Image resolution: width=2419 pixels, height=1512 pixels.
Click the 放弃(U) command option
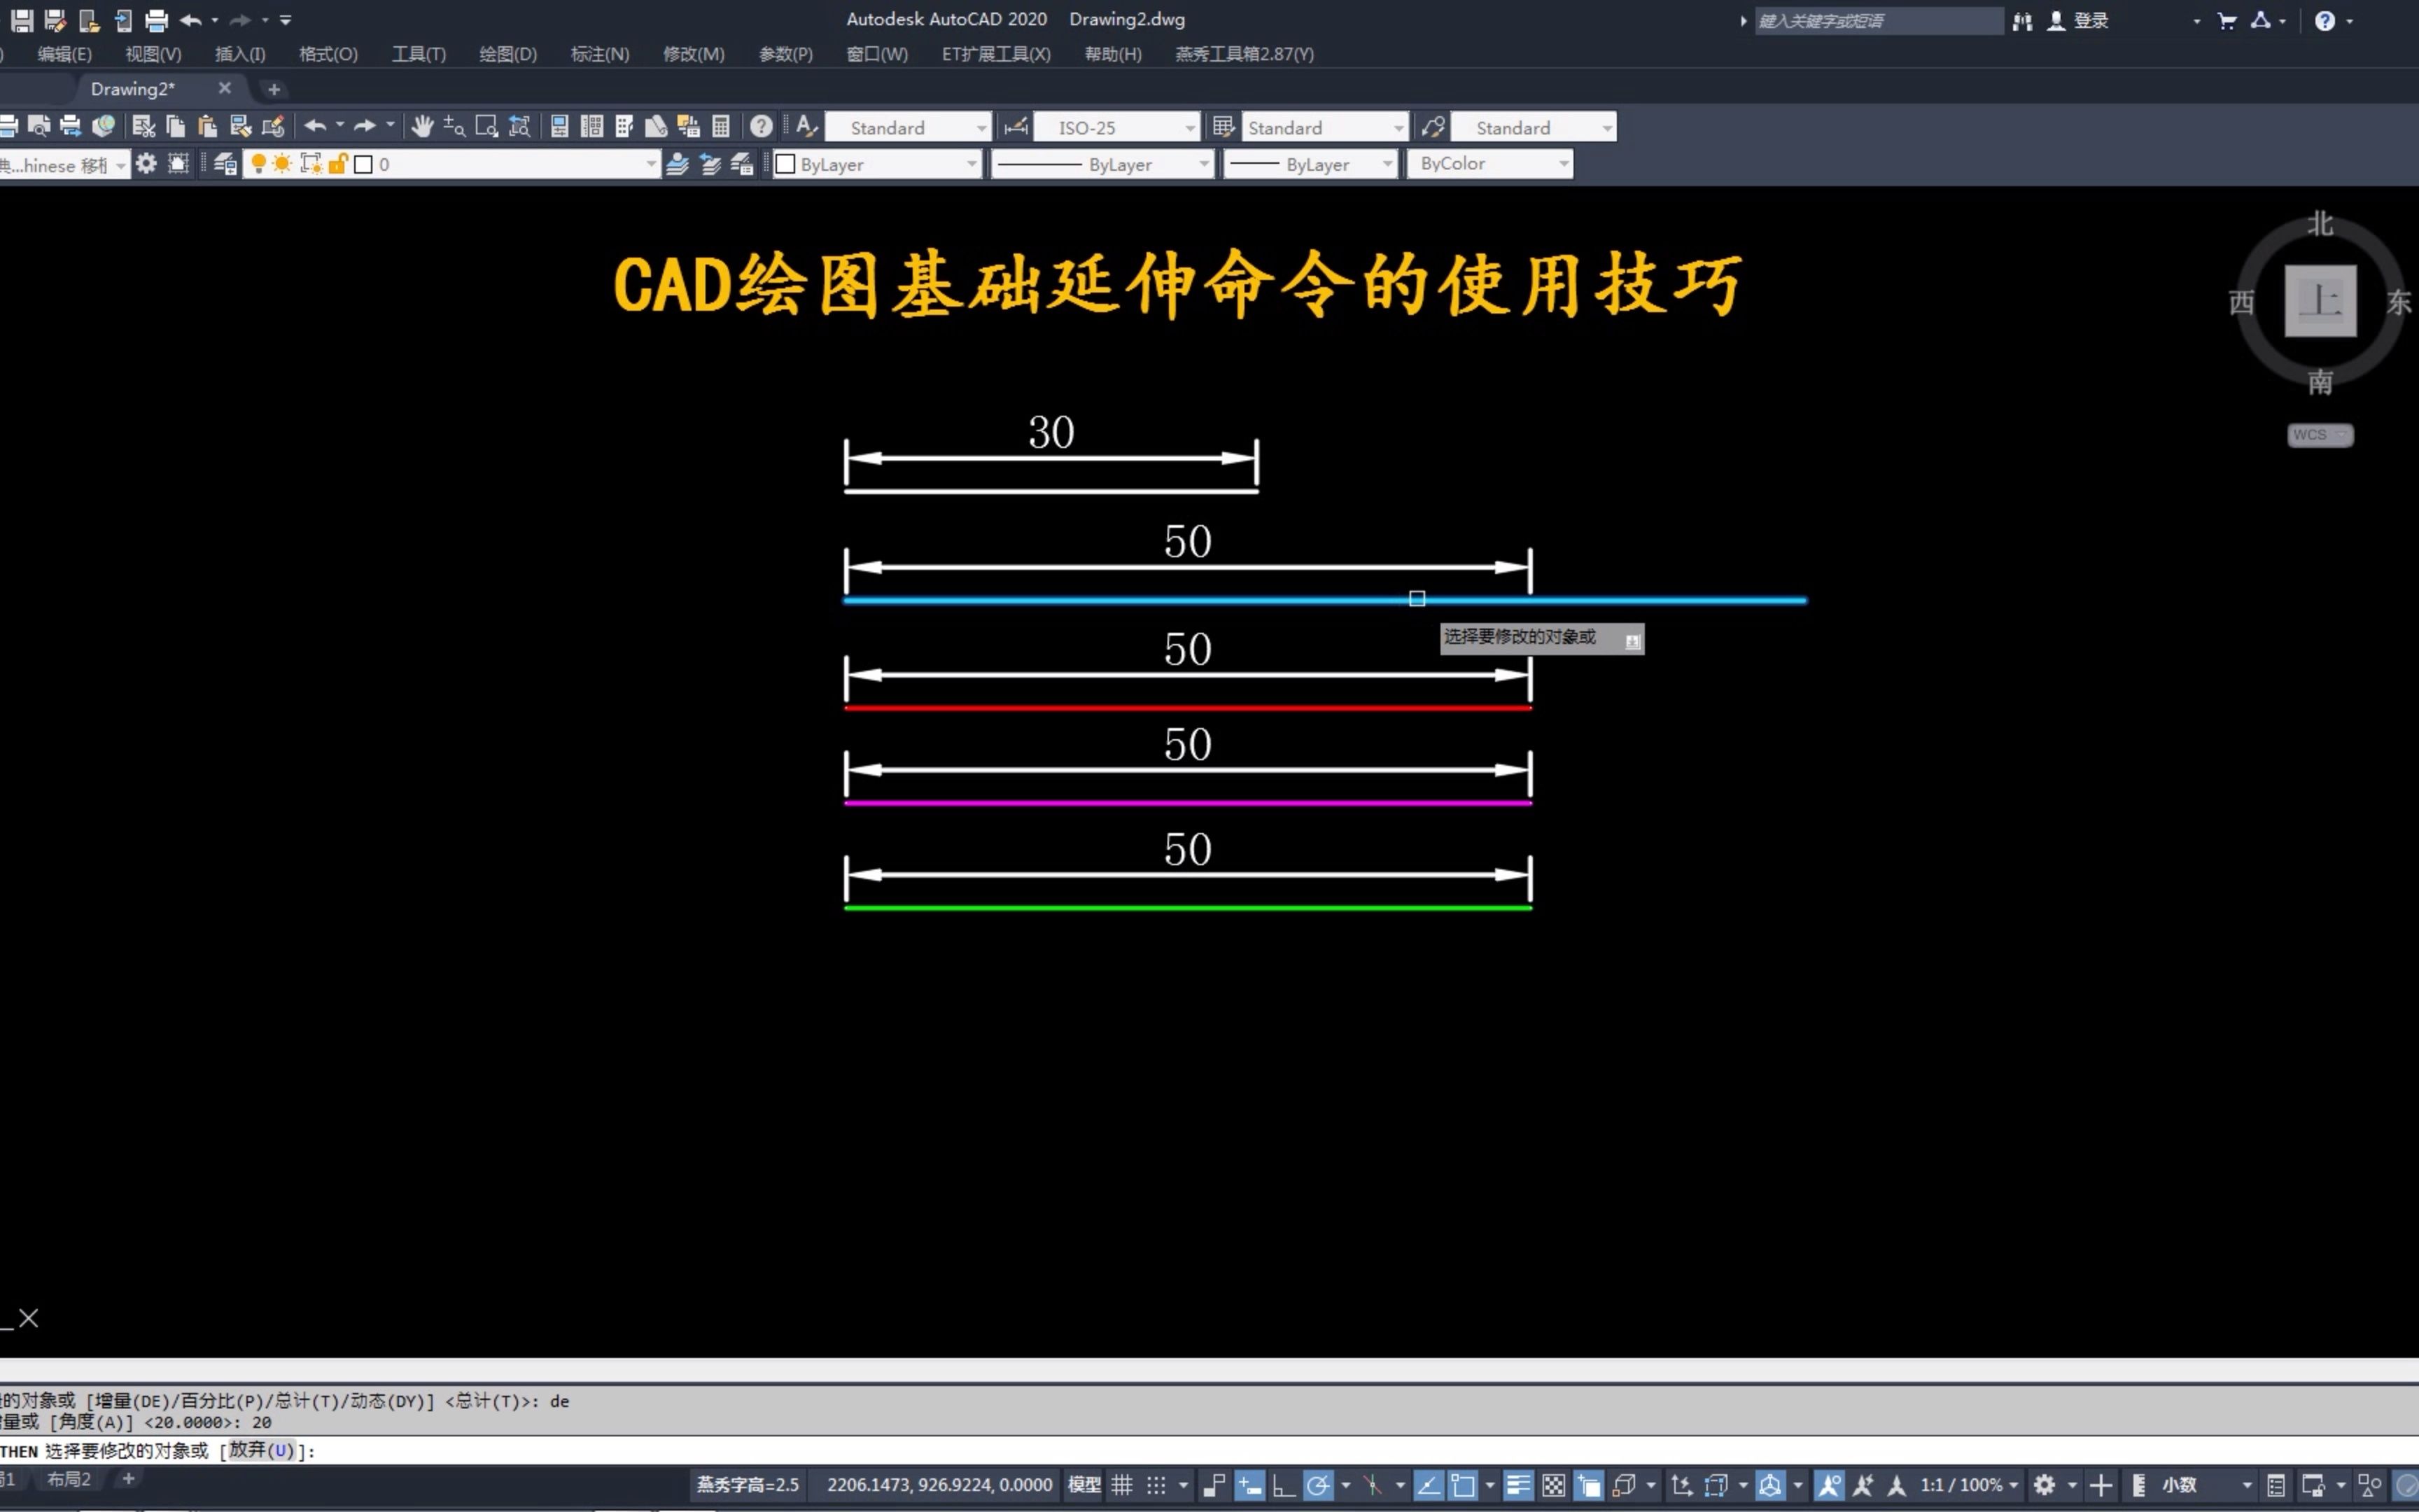[261, 1450]
